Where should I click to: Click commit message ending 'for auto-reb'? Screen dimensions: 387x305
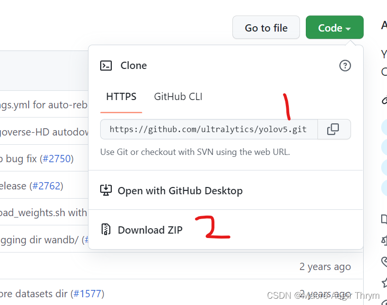(43, 105)
